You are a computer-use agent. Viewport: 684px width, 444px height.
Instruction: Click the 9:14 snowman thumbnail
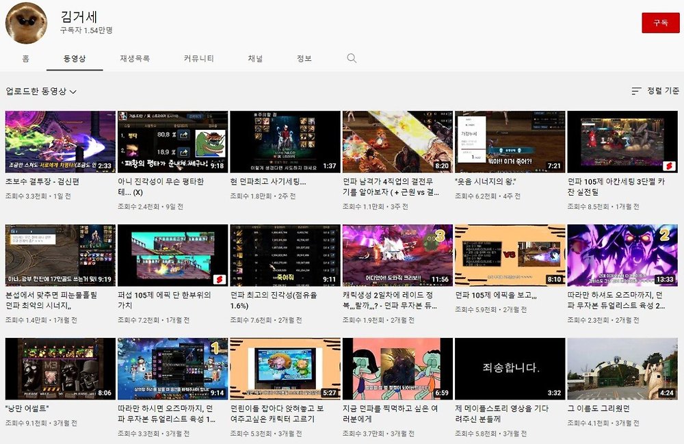[173, 369]
